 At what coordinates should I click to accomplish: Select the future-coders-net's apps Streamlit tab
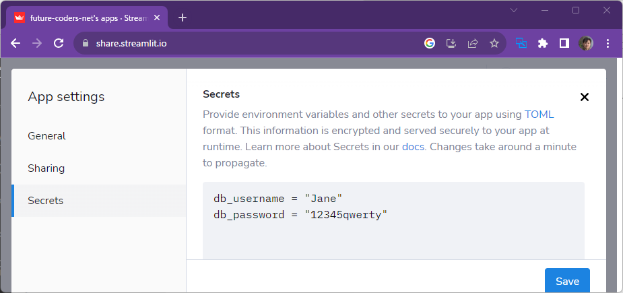coord(87,18)
